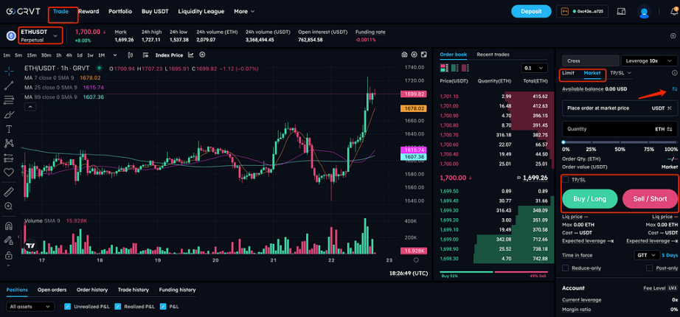Show both bids and asks order book view
The image size is (680, 317).
coord(444,68)
